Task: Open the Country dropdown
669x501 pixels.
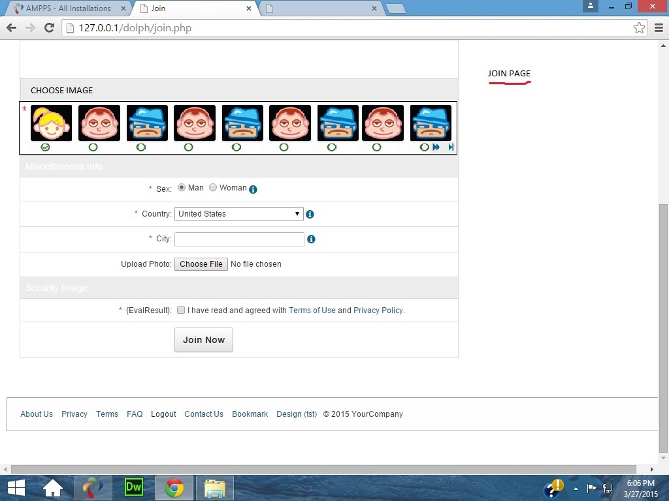Action: (x=239, y=214)
